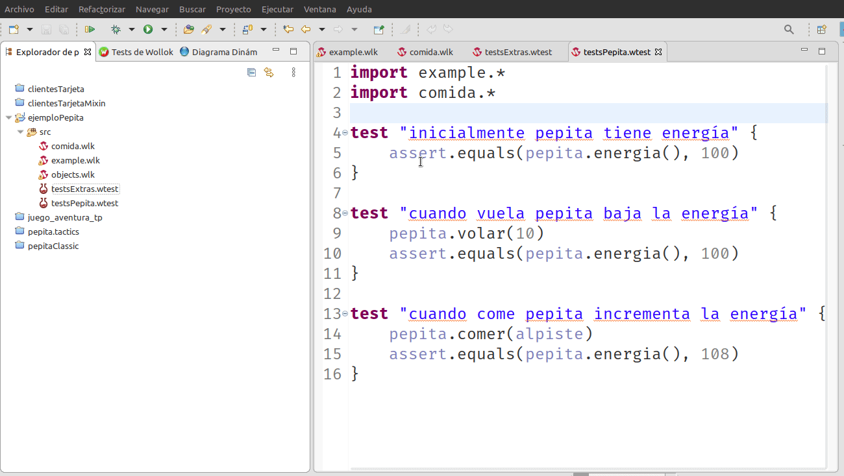The image size is (844, 476).
Task: Fold the test block at line 13
Action: [345, 314]
